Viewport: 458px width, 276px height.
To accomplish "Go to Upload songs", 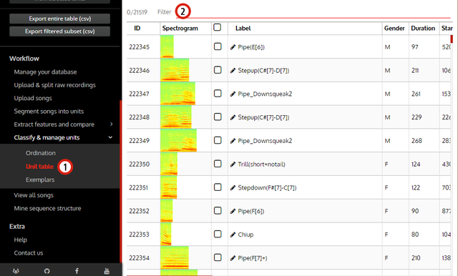I will [33, 99].
